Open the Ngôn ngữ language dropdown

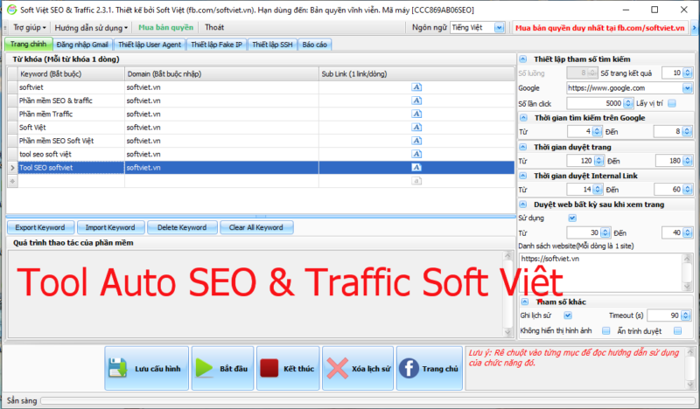[499, 28]
